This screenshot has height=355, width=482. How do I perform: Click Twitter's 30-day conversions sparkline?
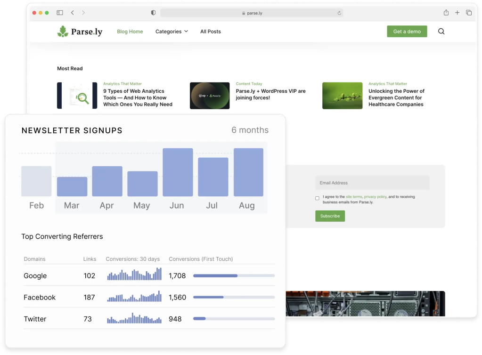[134, 318]
